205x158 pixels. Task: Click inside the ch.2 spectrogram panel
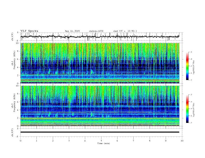(100, 106)
